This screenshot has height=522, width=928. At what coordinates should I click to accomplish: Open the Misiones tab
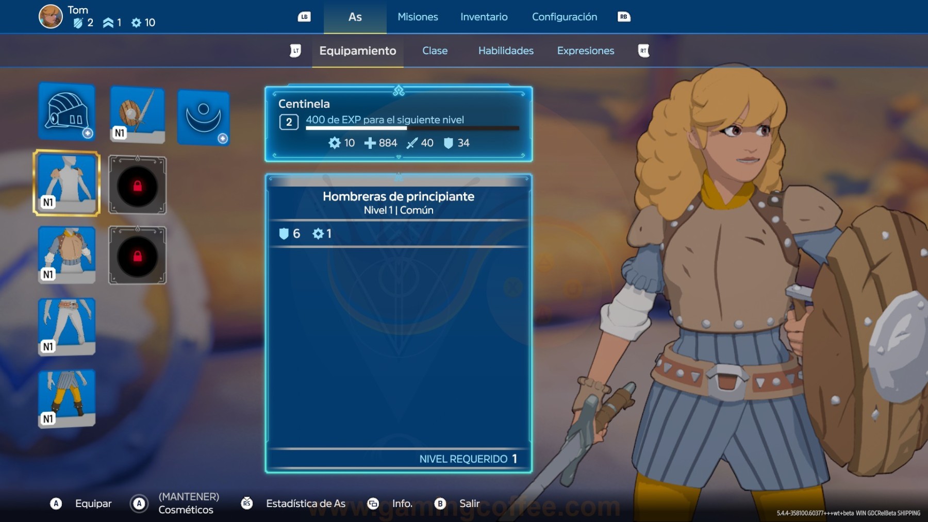coord(418,17)
